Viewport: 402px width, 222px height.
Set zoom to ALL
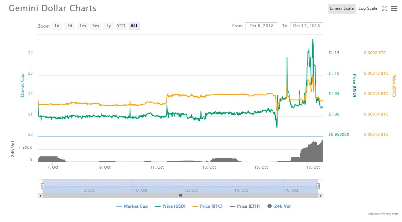pyautogui.click(x=134, y=26)
